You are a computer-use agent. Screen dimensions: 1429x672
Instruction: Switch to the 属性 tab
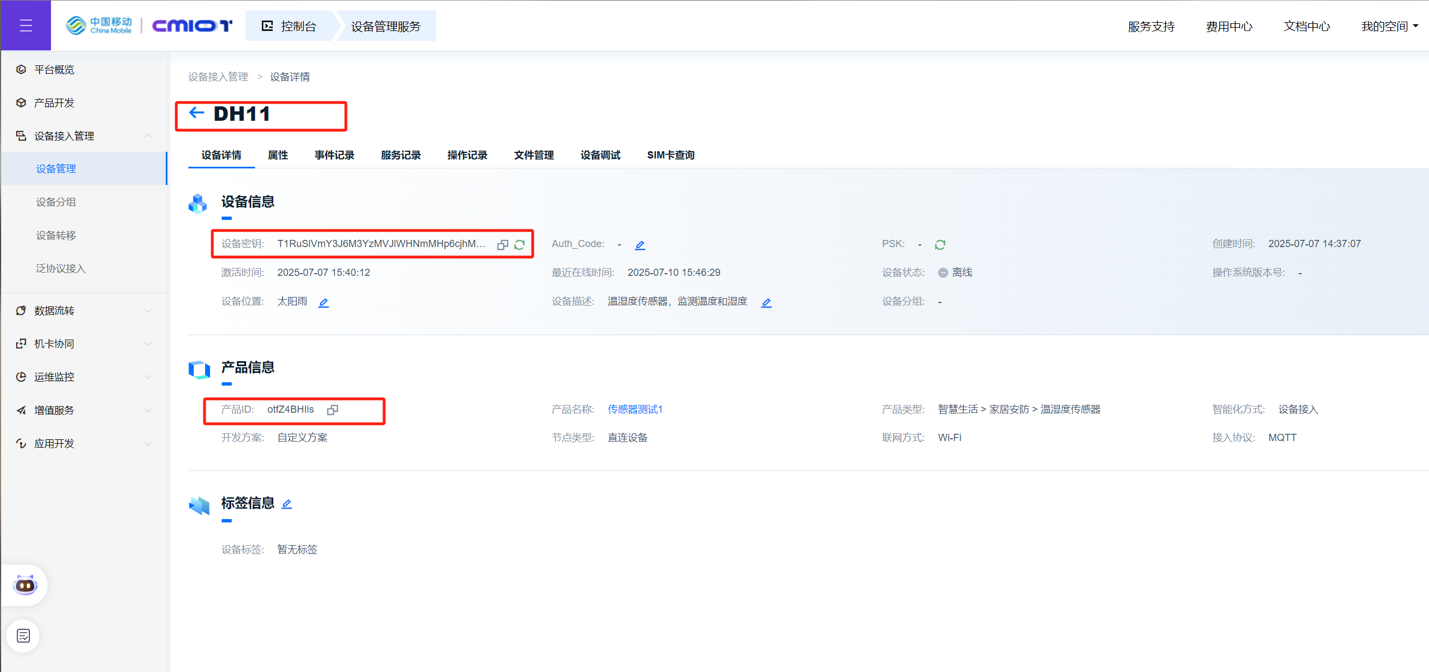point(278,155)
